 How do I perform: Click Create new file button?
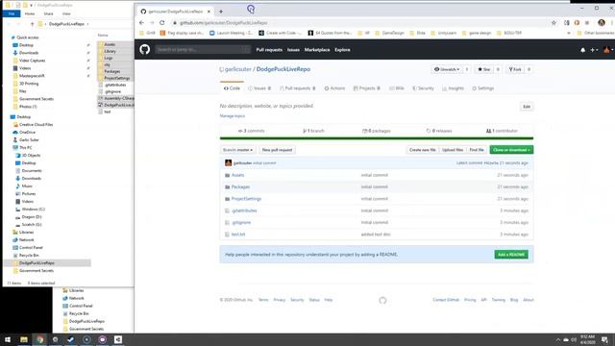coord(423,150)
